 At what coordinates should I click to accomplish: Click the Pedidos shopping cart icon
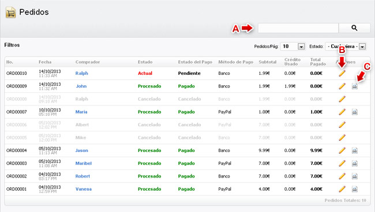point(10,13)
